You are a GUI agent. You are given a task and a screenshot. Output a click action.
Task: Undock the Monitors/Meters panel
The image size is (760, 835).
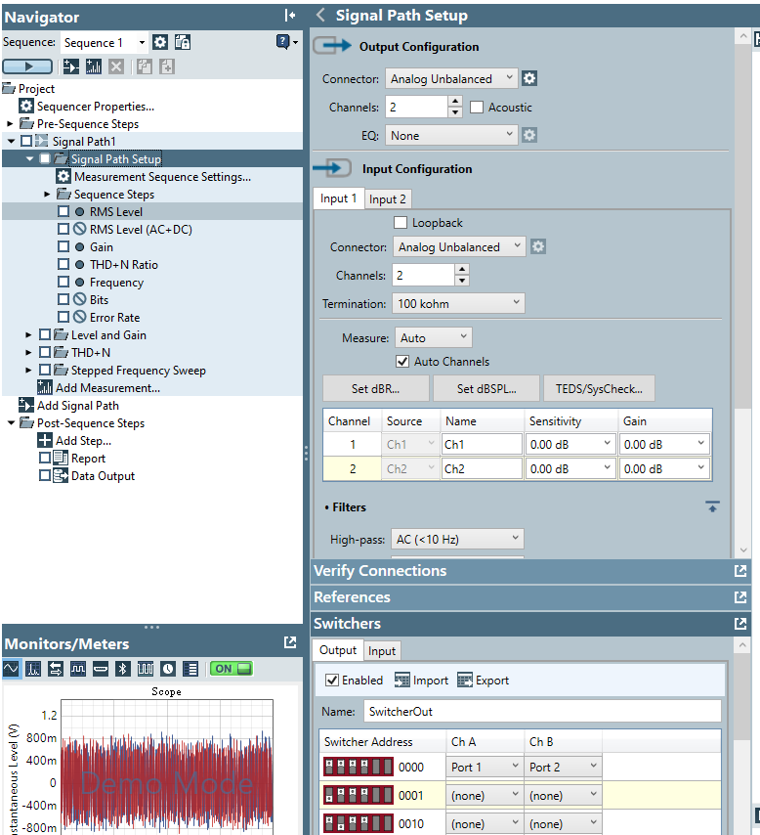pos(290,642)
